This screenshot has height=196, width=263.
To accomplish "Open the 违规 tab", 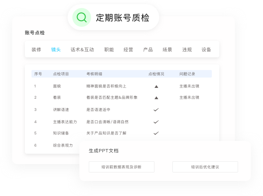I will click(187, 50).
